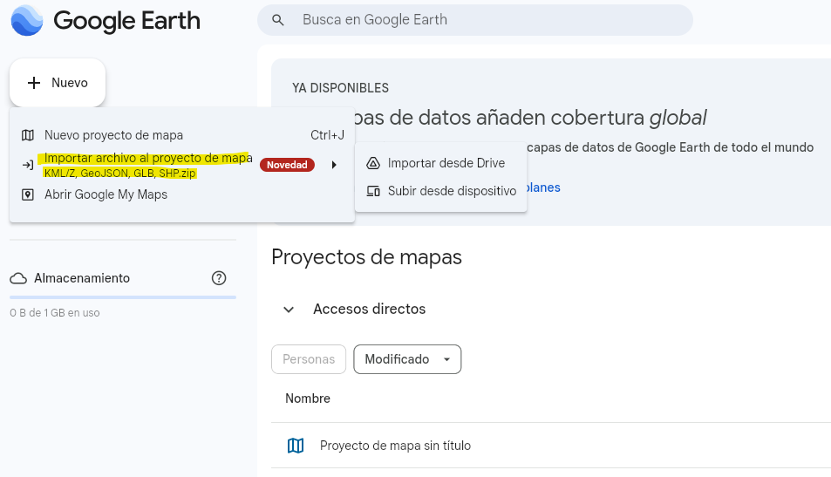Focus the Busca en Google Earth search field

click(475, 20)
